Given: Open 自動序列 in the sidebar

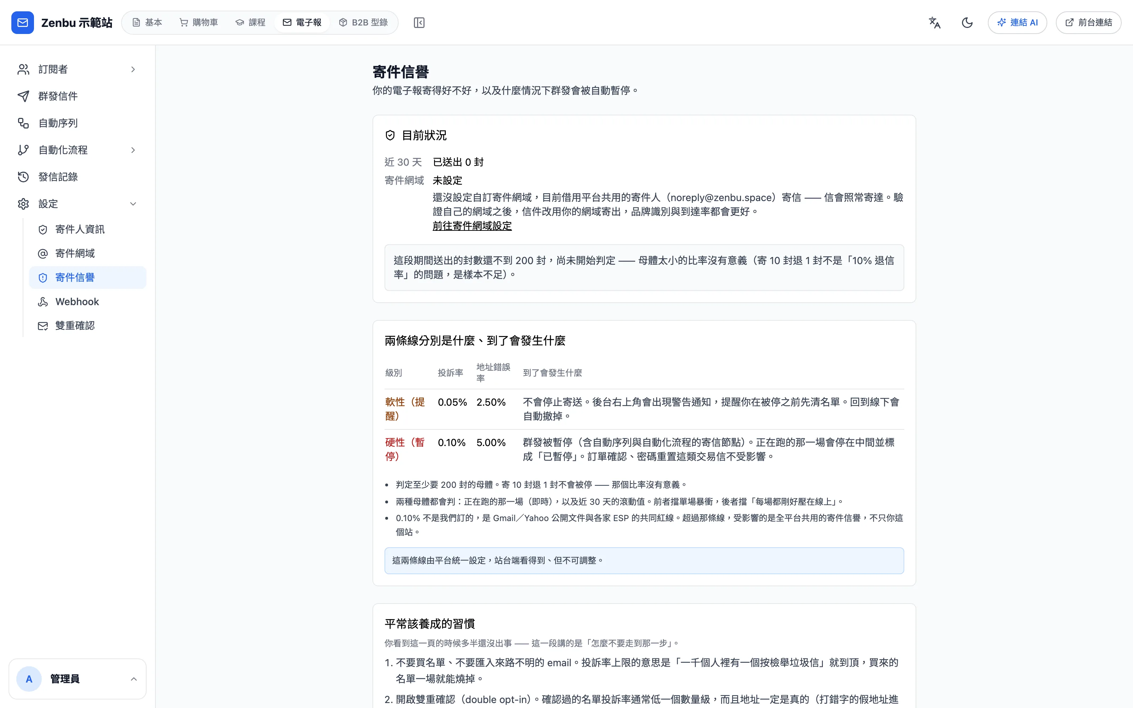Looking at the screenshot, I should (78, 123).
